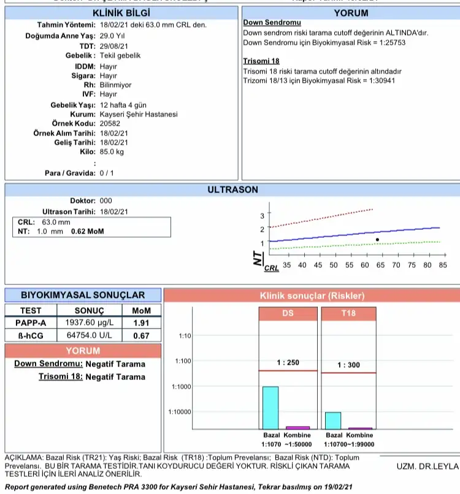Select the DS cutoff label 1 : 250
Viewport: 460px width, 494px height.
click(x=288, y=363)
